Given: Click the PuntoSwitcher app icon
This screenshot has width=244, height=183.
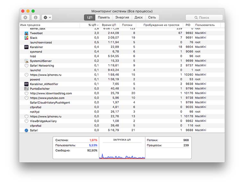Looking at the screenshot, I should click(x=26, y=89).
